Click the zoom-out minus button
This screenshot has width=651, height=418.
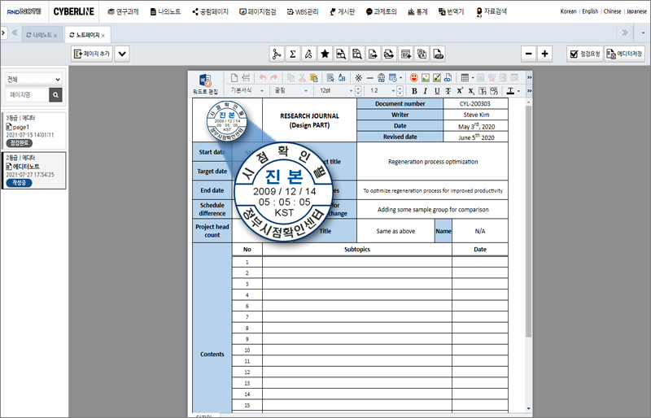point(528,54)
